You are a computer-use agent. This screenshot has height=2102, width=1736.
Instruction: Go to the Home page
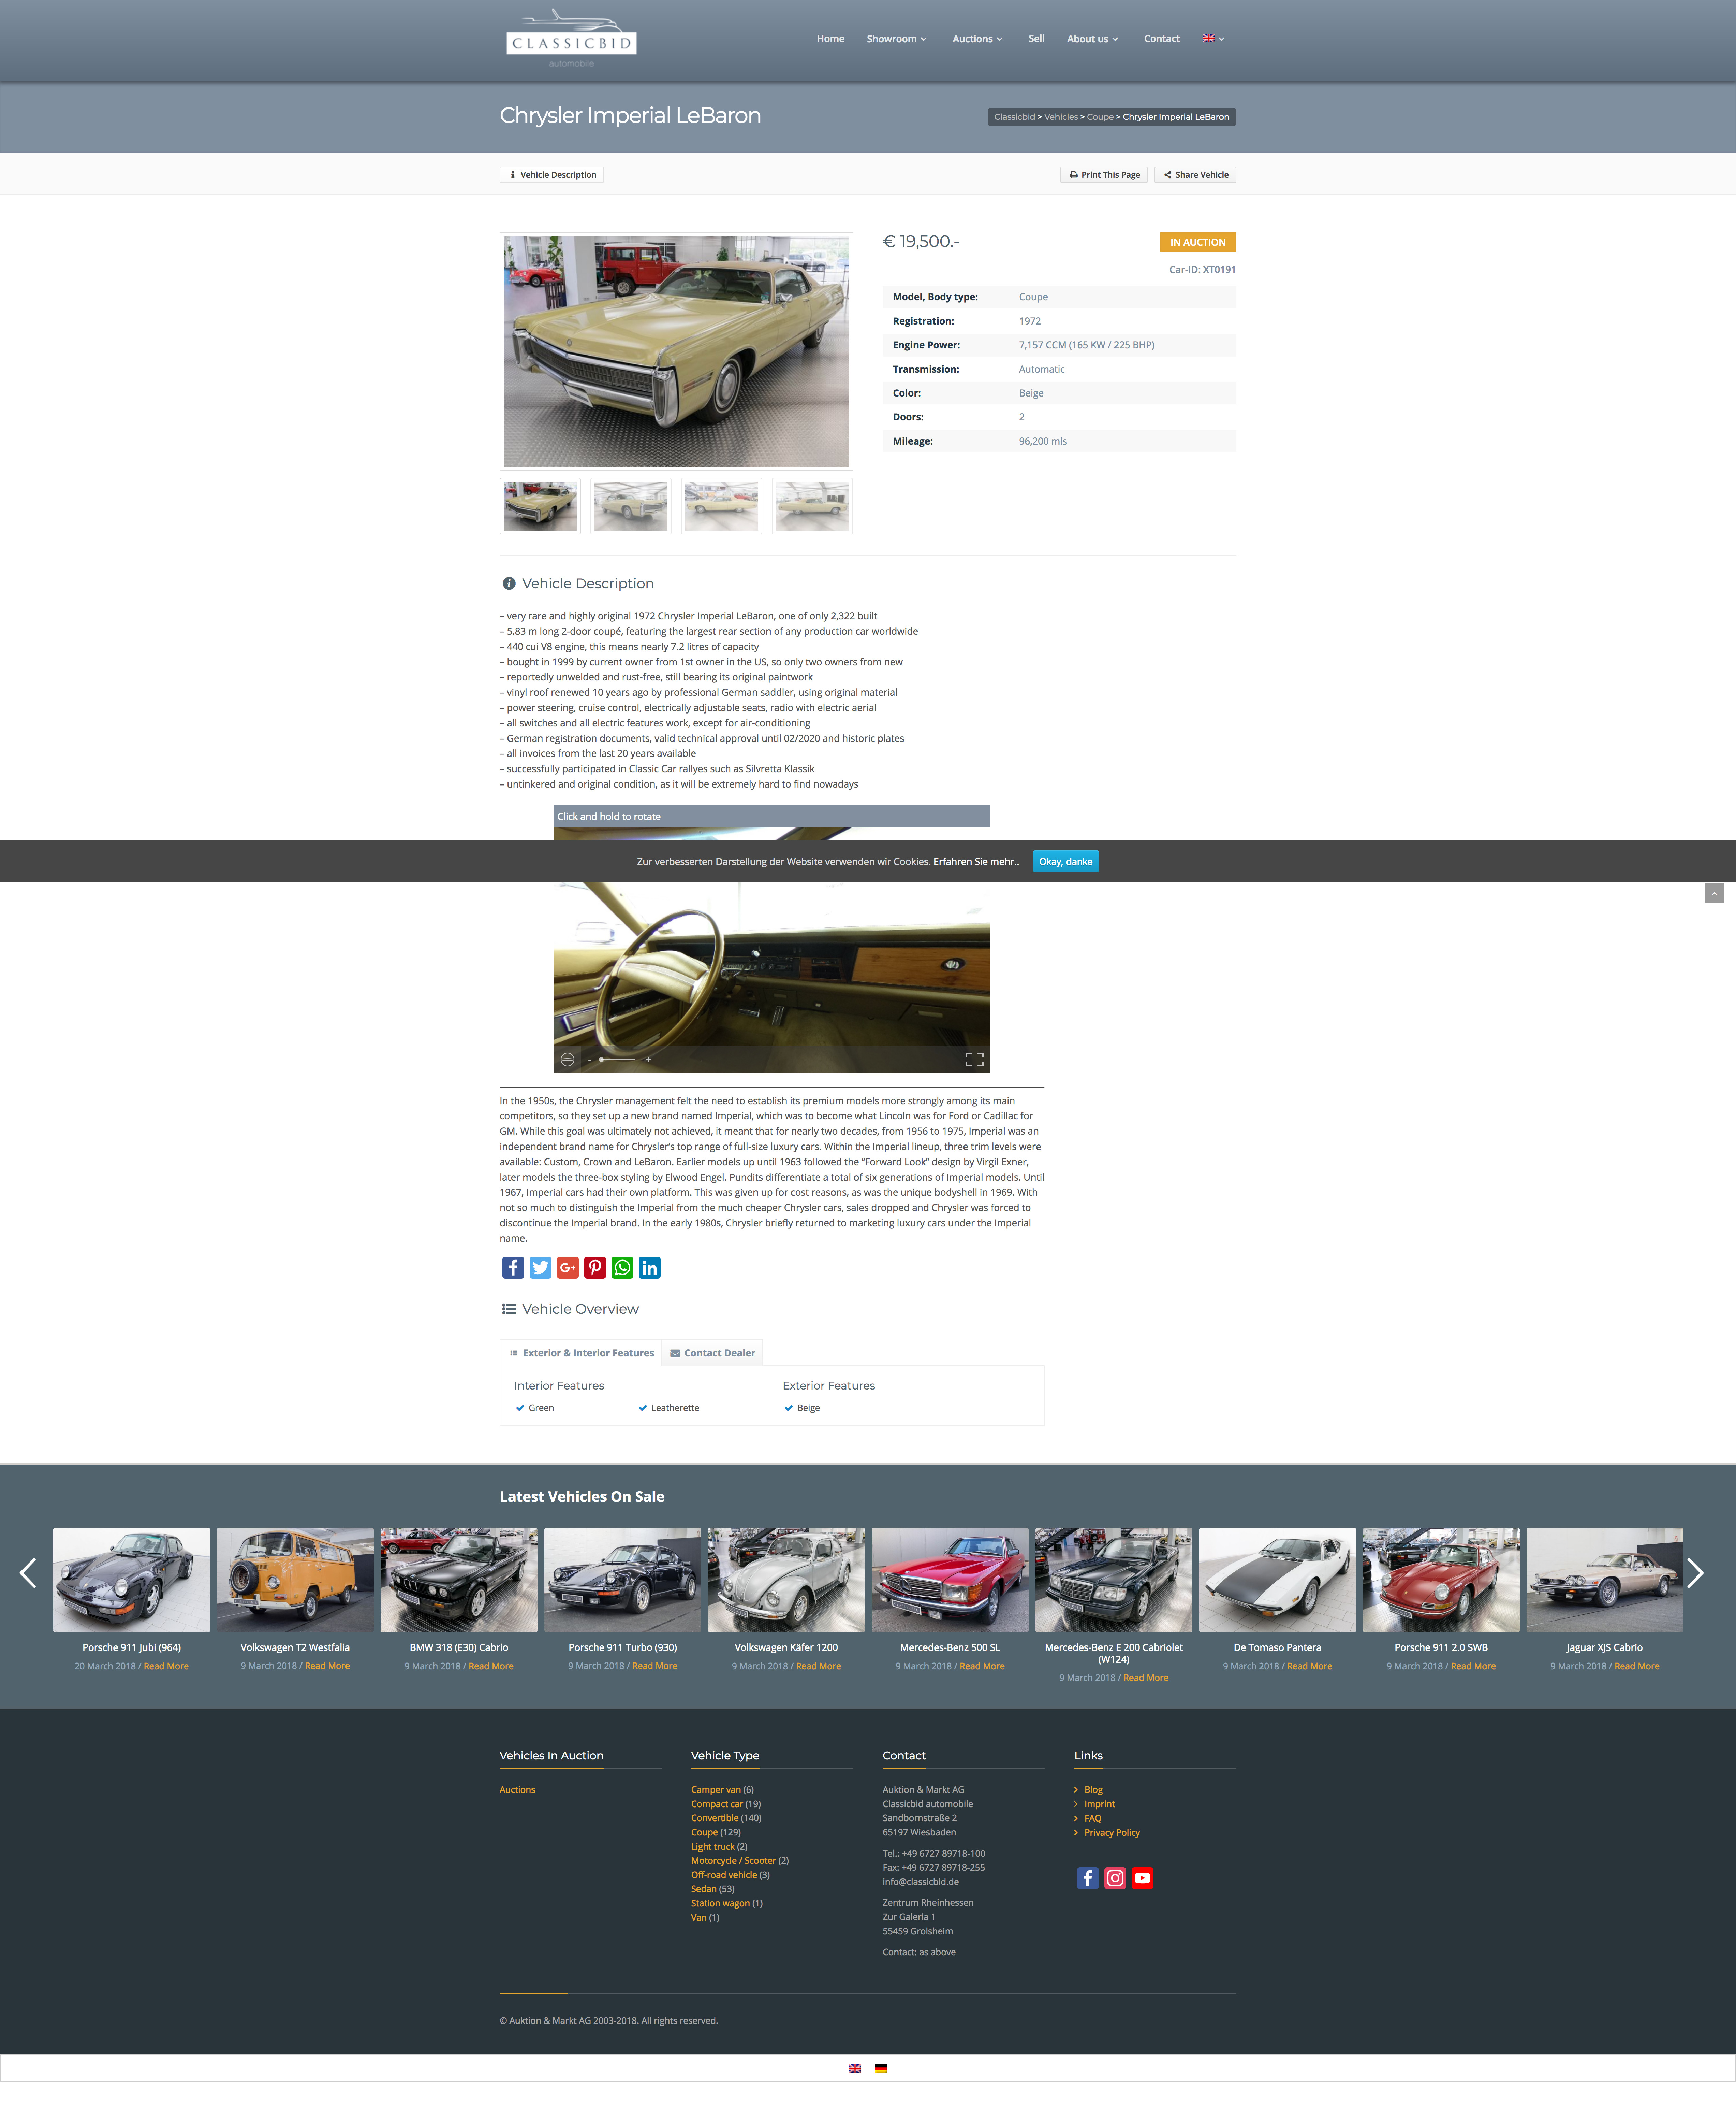(830, 39)
